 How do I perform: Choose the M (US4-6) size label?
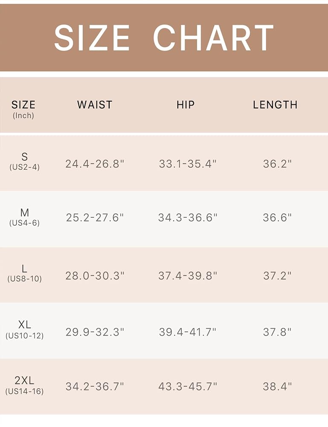click(x=24, y=217)
